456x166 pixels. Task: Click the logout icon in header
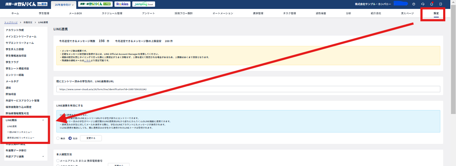[441, 4]
